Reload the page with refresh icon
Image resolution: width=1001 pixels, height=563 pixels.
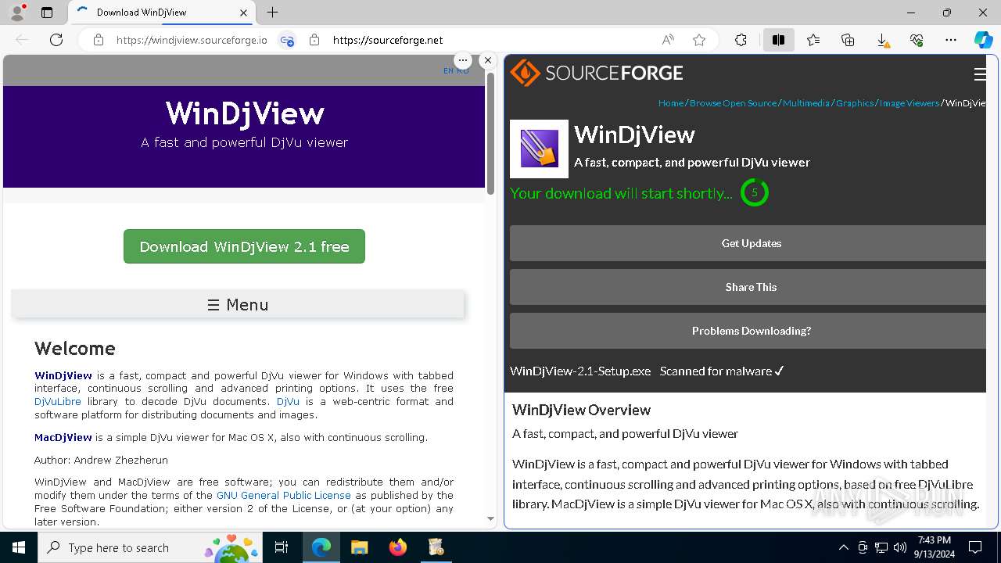point(56,40)
